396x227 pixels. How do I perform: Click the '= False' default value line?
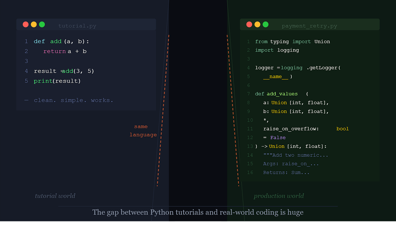[x=274, y=137]
